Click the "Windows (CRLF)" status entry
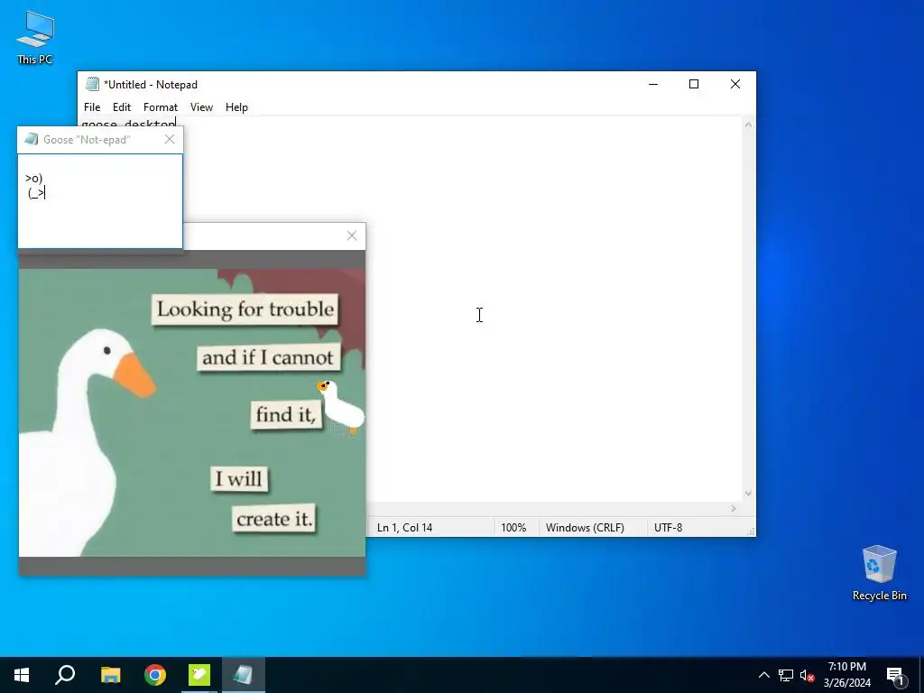 585,527
